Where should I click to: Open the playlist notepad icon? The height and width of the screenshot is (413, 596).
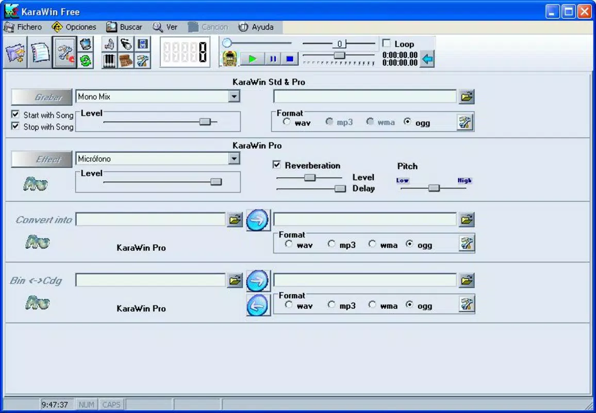click(40, 53)
